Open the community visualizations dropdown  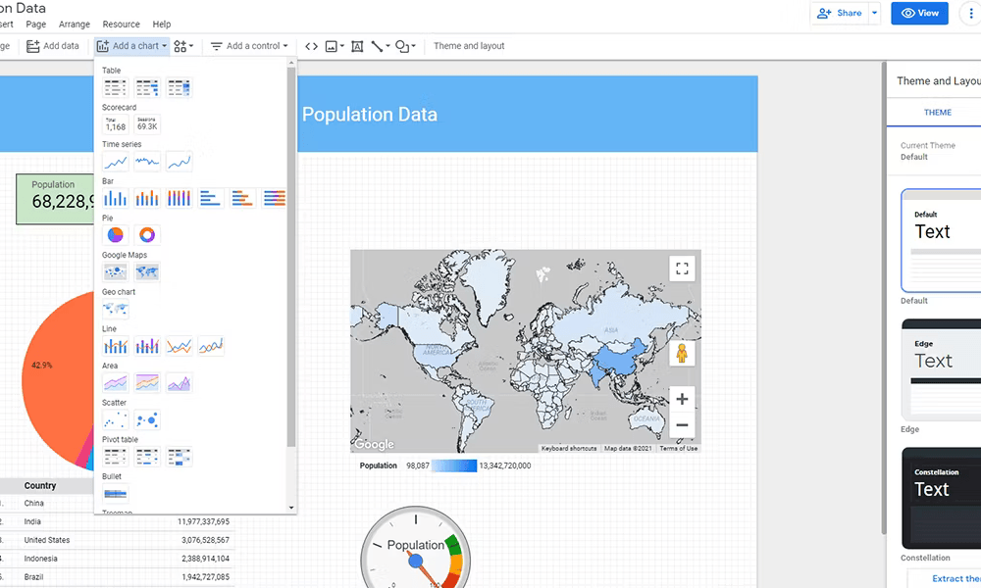[x=183, y=46]
